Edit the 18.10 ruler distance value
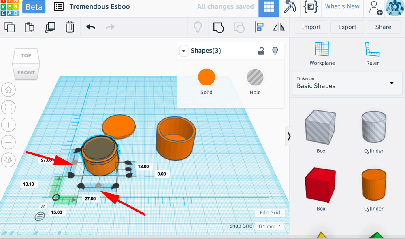Viewport: 405px width, 239px height. click(28, 184)
